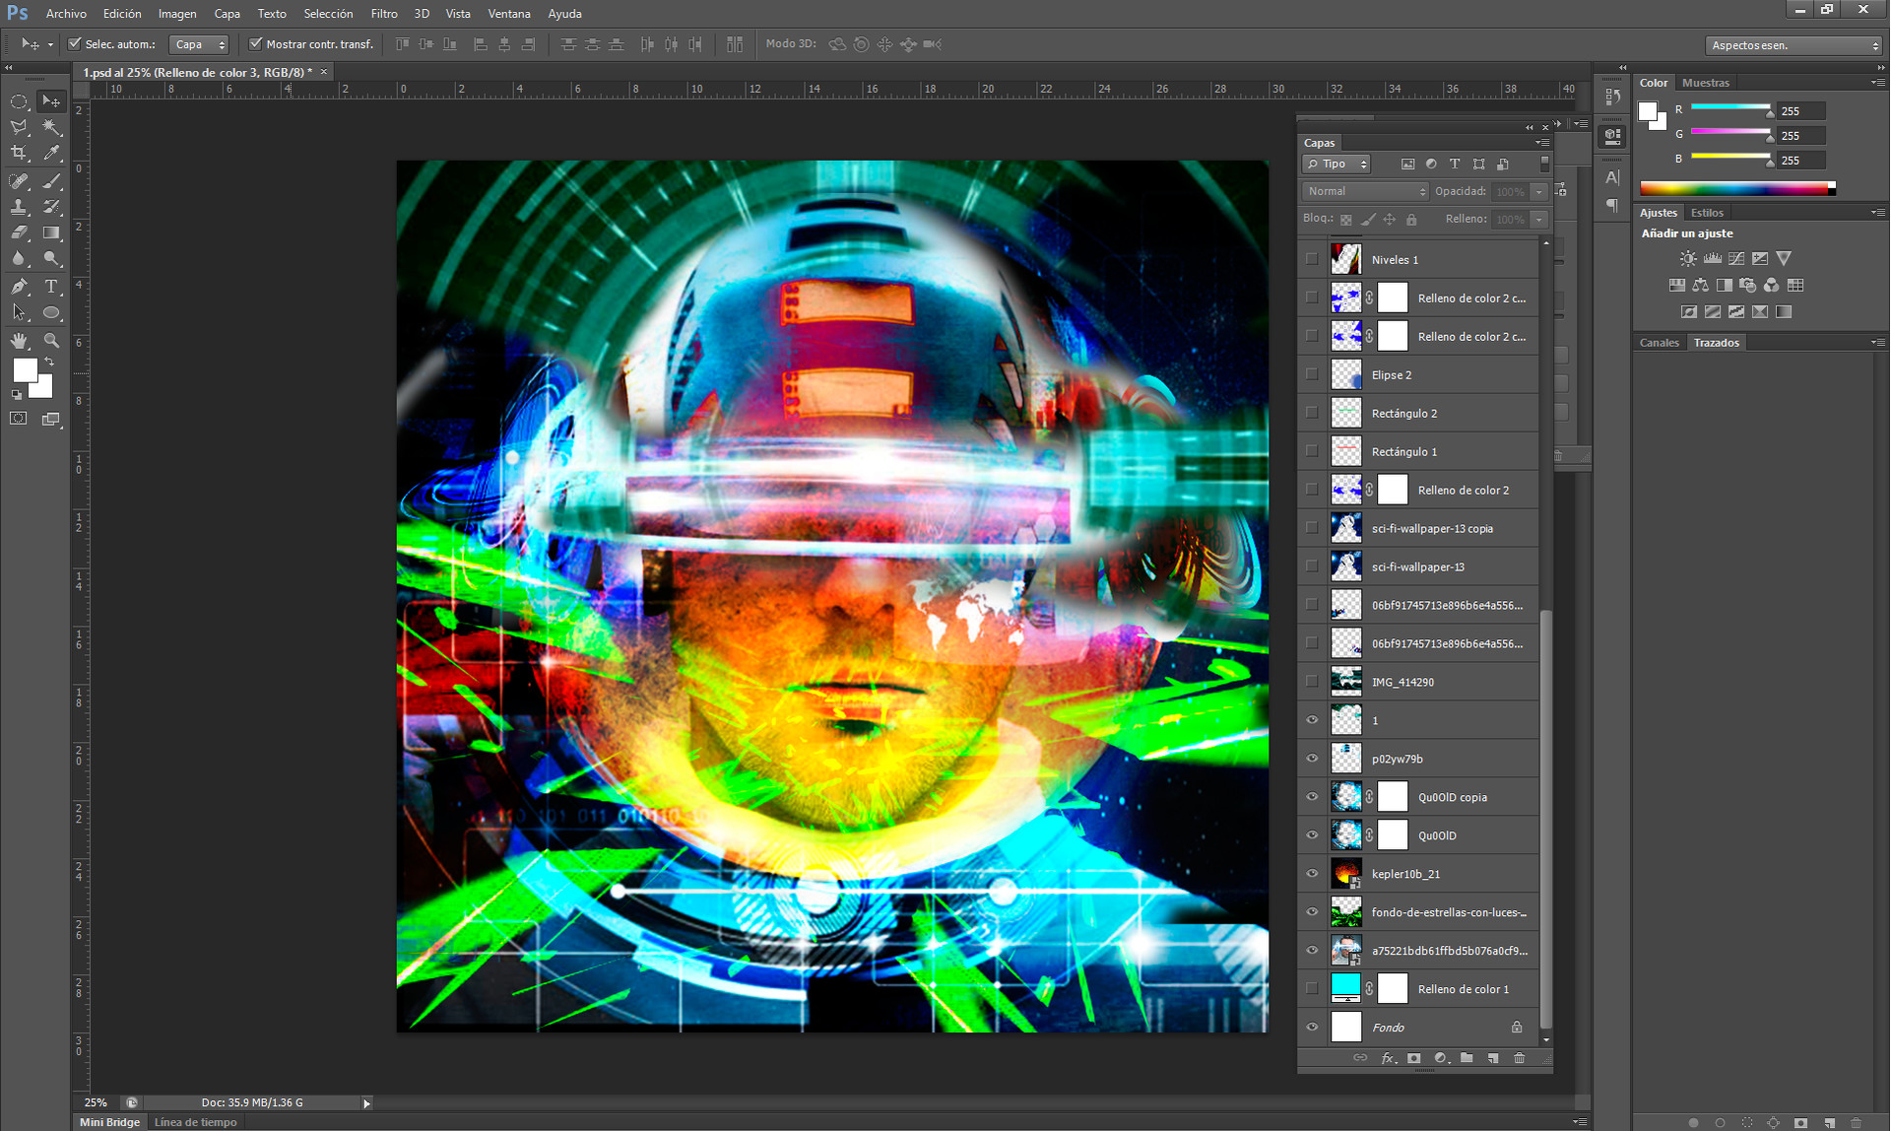Image resolution: width=1891 pixels, height=1131 pixels.
Task: Open the Normal blend mode dropdown
Action: coord(1364,191)
